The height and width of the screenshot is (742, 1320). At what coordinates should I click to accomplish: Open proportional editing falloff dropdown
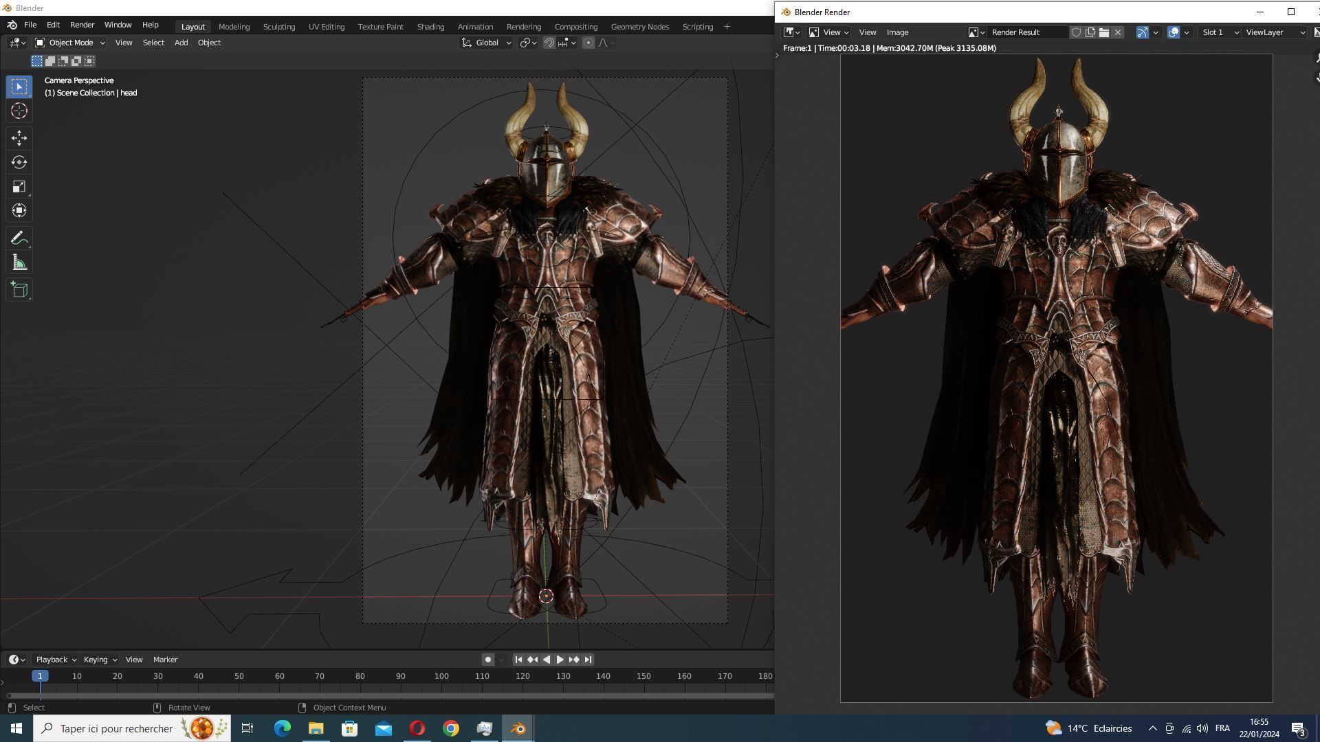click(606, 43)
